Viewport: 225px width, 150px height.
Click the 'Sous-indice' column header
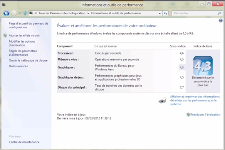(178, 46)
